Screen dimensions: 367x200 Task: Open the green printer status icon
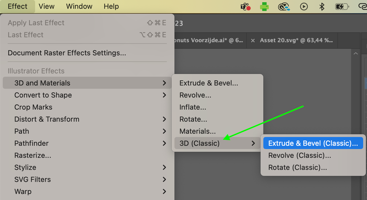pos(264,7)
